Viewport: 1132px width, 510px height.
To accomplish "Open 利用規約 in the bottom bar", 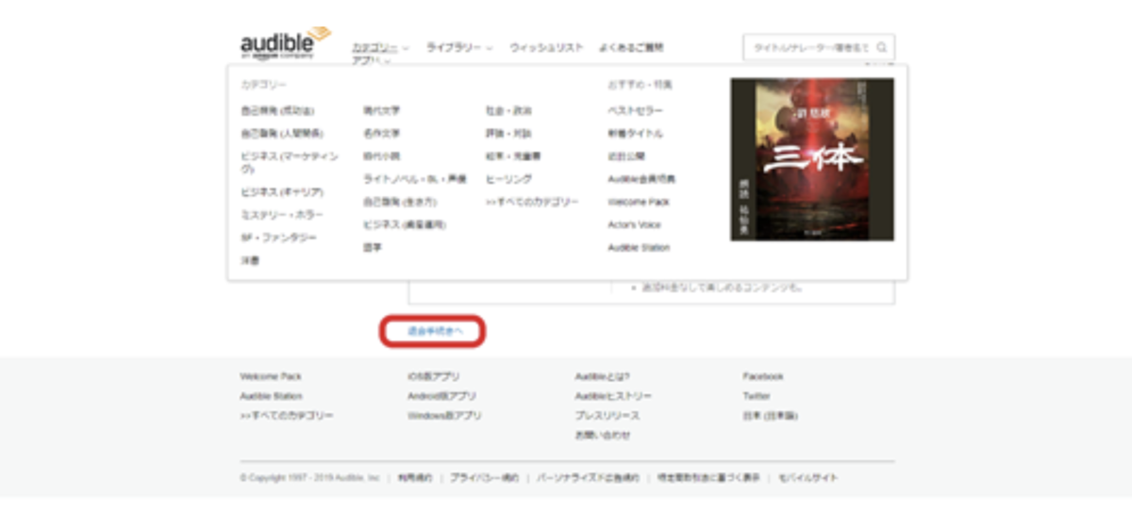I will coord(415,478).
